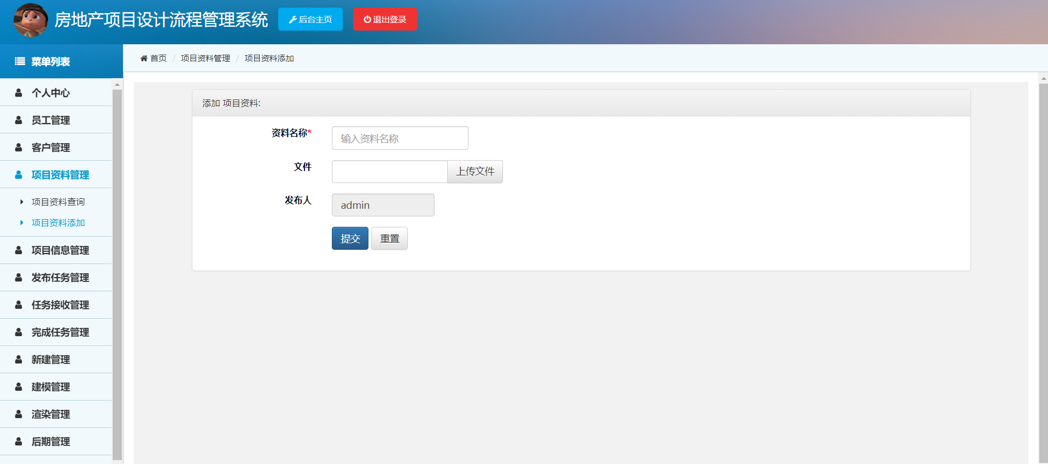
Task: Click the user icon next to 新建管理
Action: [x=19, y=360]
